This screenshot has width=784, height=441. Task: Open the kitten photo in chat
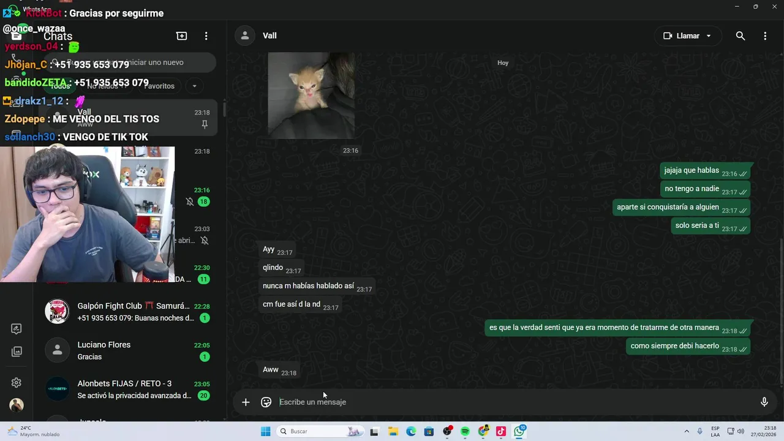coord(311,96)
